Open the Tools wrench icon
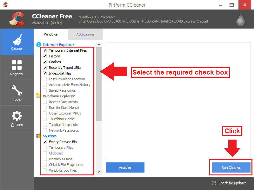The image size is (254, 190). 17,90
